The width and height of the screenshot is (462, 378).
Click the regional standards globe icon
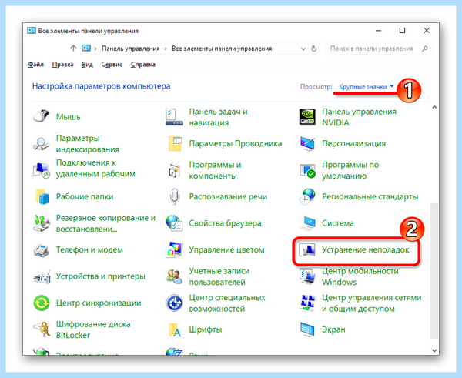pos(307,196)
